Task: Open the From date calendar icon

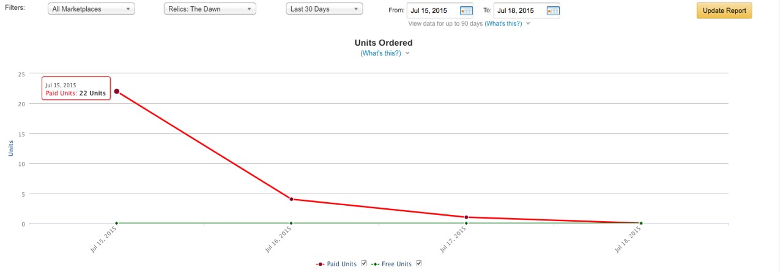Action: [466, 10]
